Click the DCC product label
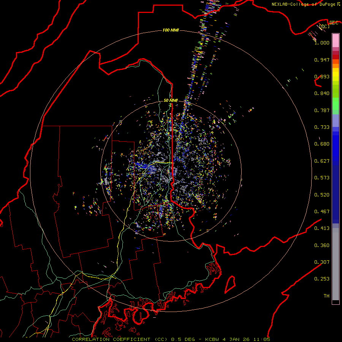This screenshot has height=342, width=342. pos(334,23)
